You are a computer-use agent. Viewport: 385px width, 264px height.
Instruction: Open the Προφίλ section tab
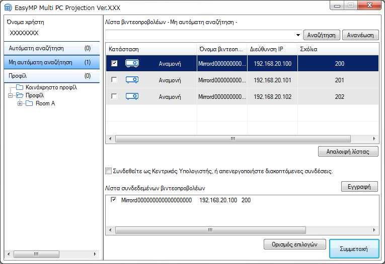(52, 76)
